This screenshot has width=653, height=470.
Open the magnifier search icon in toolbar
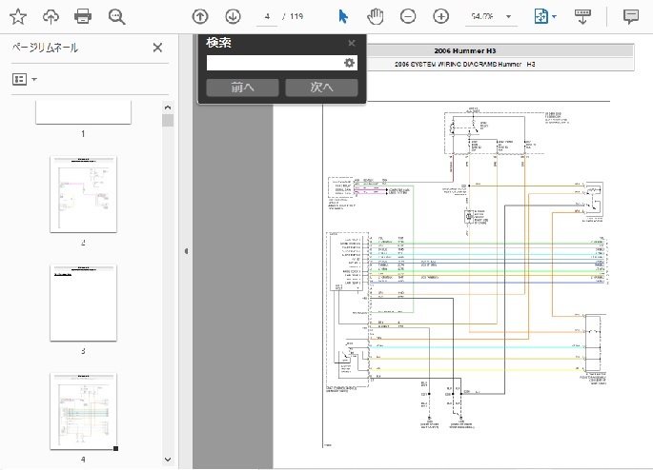tap(116, 16)
